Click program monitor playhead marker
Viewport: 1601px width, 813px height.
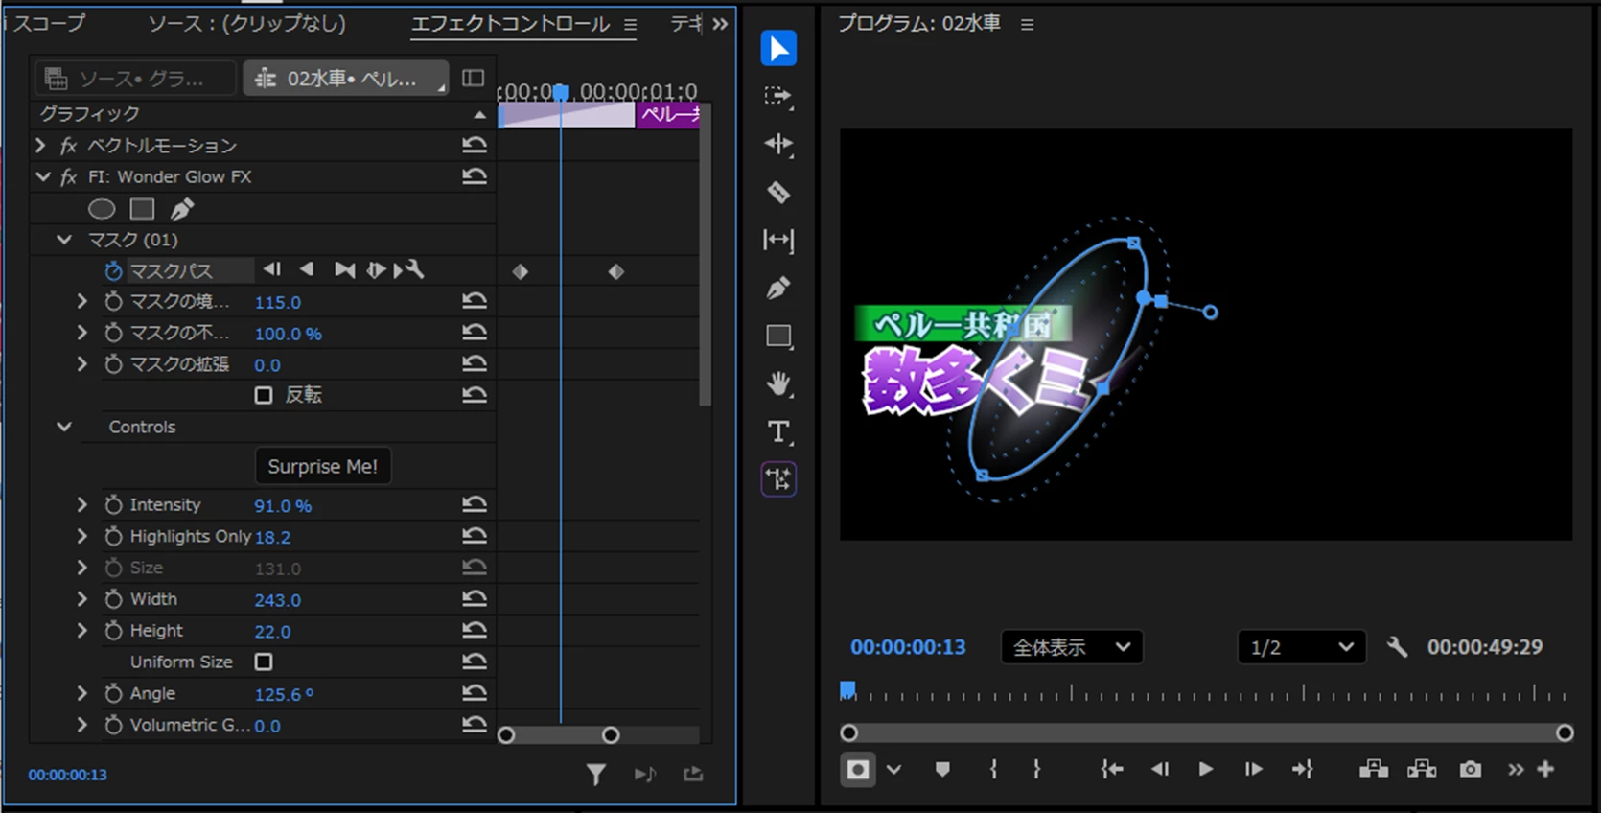[x=847, y=690]
